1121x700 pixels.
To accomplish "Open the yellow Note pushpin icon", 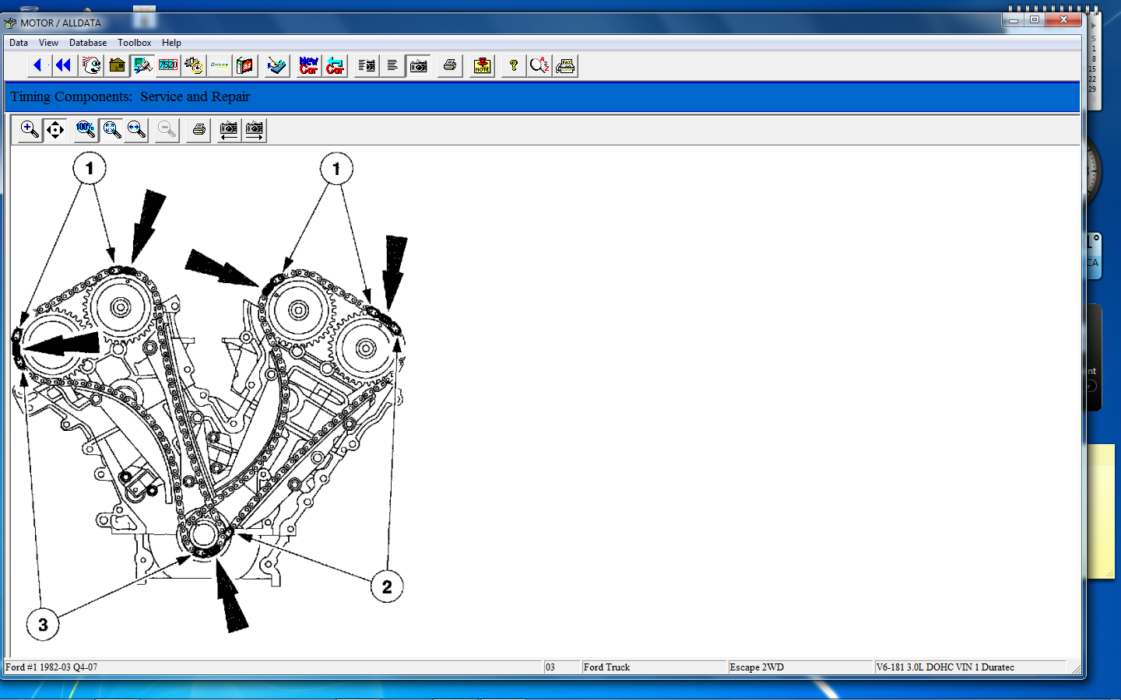I will [x=482, y=66].
